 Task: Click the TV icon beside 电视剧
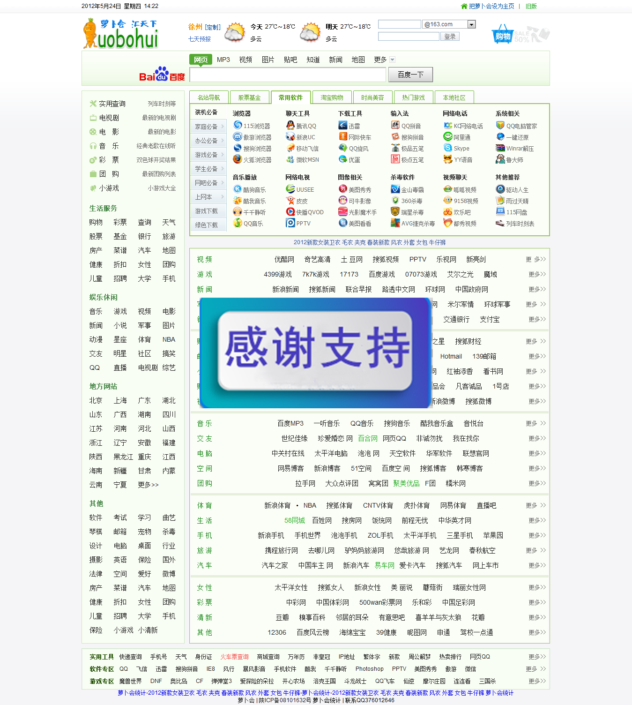click(x=93, y=118)
